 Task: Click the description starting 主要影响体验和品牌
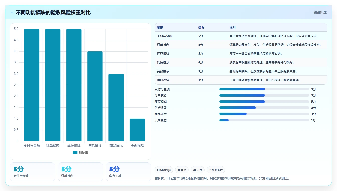[265, 80]
